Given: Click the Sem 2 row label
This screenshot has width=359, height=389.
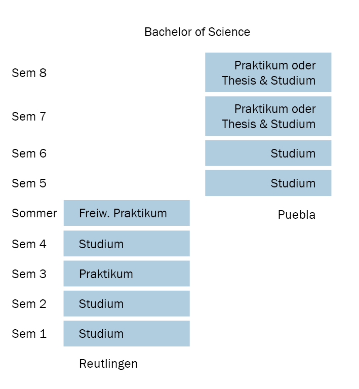Looking at the screenshot, I should (29, 304).
